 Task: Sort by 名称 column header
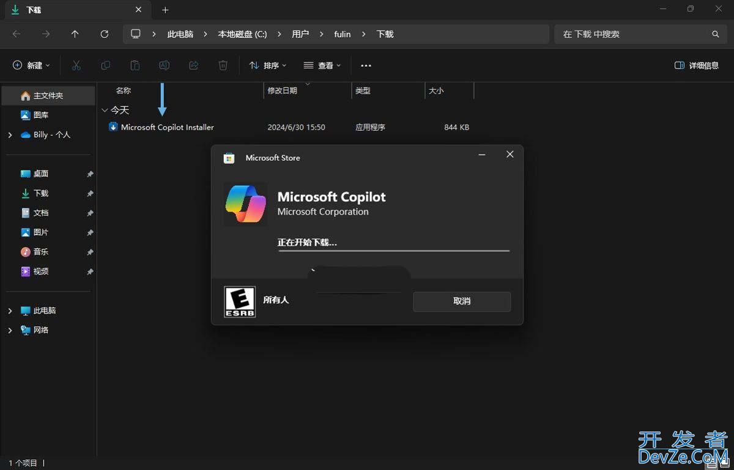[x=124, y=90]
